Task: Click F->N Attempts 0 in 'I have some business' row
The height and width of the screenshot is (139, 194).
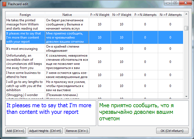Action: tap(145, 75)
